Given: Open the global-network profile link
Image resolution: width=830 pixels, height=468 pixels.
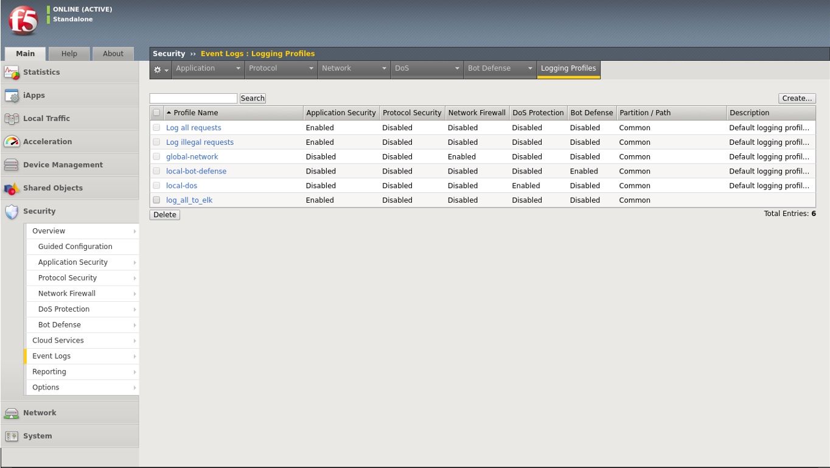Looking at the screenshot, I should coord(192,157).
